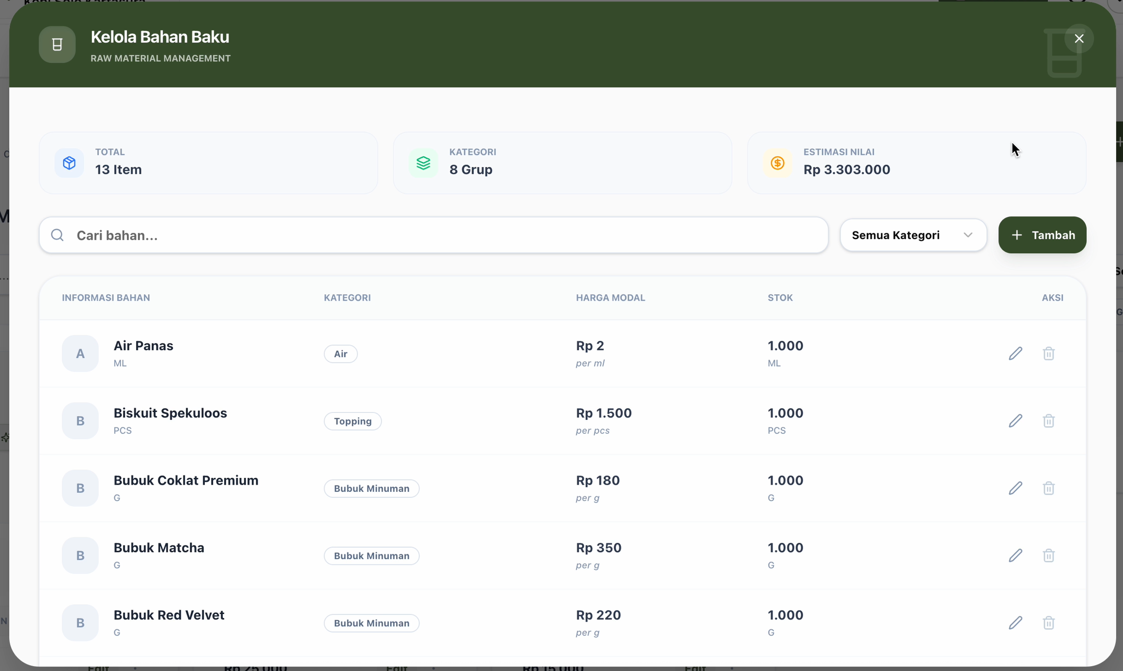Click edit pencil for Bubuk Red Velvet
Viewport: 1123px width, 671px height.
pyautogui.click(x=1015, y=623)
